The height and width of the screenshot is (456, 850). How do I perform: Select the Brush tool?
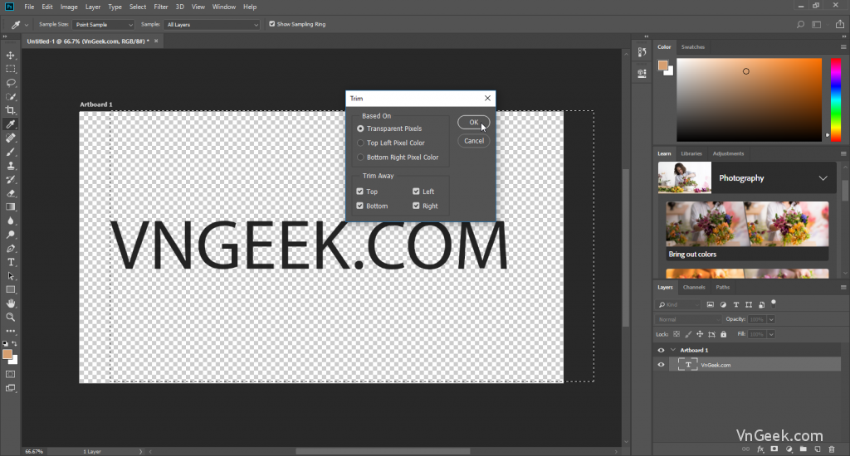point(10,152)
